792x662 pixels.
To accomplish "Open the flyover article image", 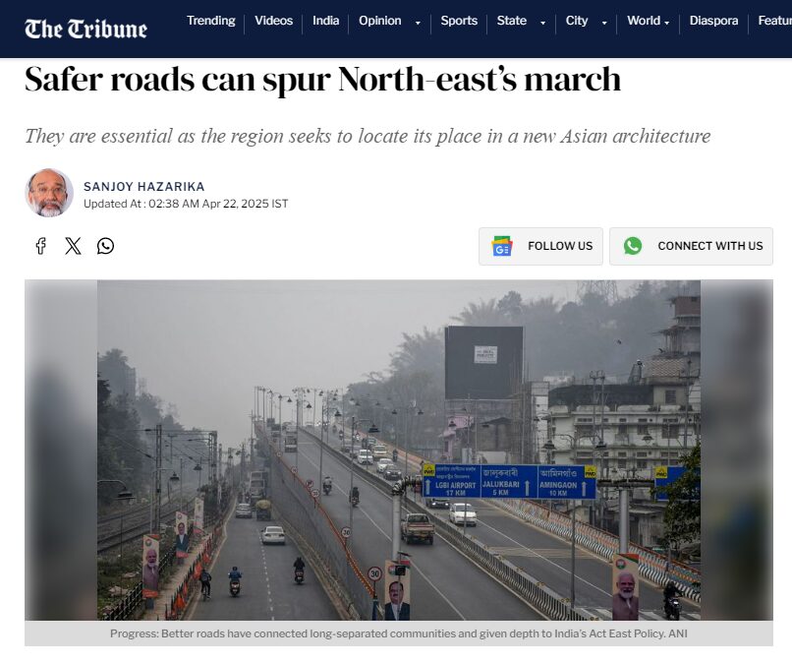I will (x=399, y=451).
